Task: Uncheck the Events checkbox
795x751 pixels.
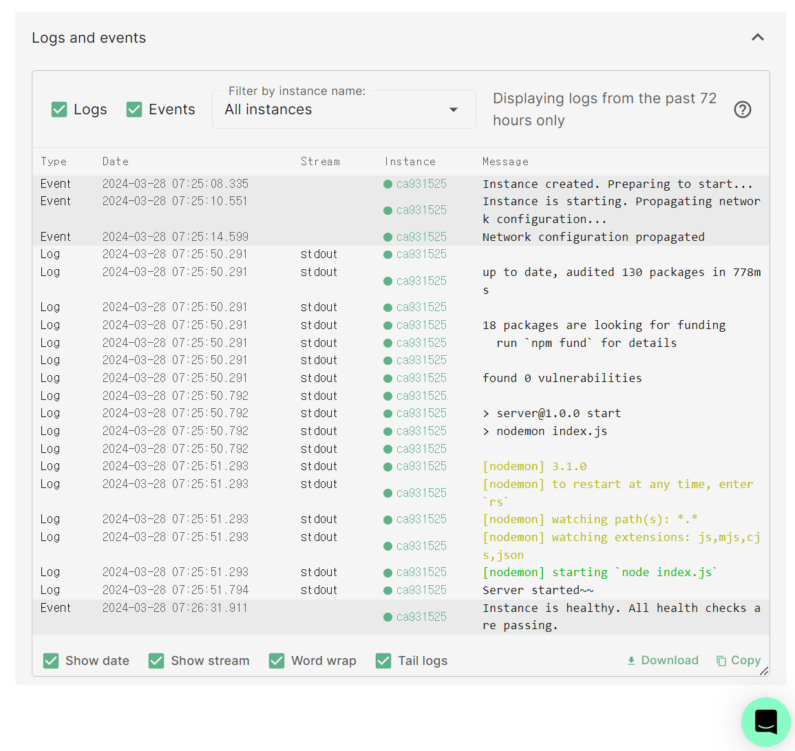Action: tap(134, 109)
